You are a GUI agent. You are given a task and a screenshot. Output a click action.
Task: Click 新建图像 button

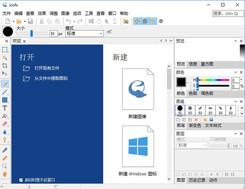[x=137, y=94]
